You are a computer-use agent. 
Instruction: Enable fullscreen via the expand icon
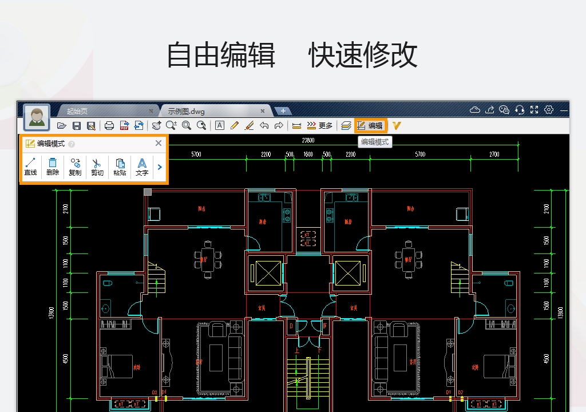[534, 109]
